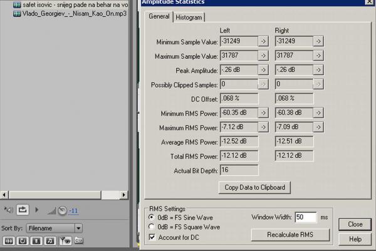Go to left Peak Amplitude arrow button

263,69
